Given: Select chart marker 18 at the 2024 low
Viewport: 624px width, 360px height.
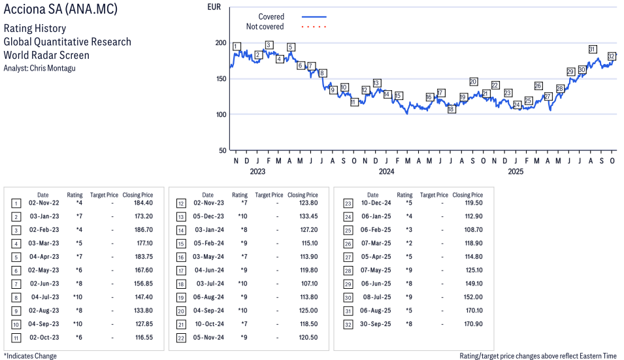Looking at the screenshot, I should [x=451, y=109].
